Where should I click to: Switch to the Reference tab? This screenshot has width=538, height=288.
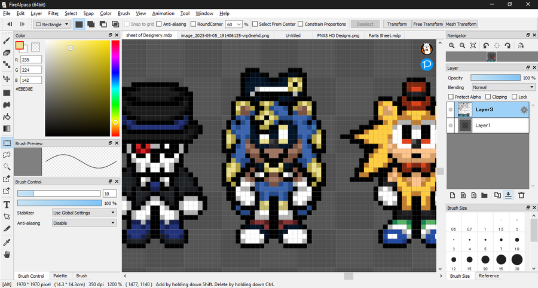click(x=489, y=275)
